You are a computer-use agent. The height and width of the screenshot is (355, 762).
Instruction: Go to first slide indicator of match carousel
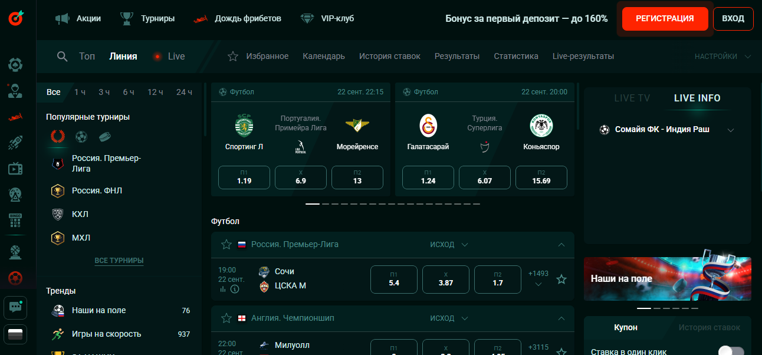(x=313, y=204)
